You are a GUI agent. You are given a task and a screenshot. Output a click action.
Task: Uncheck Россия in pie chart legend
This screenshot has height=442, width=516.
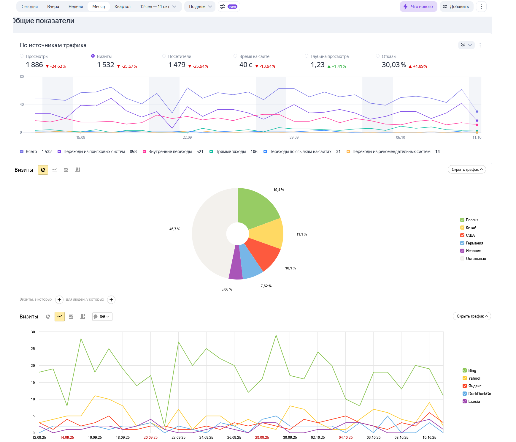[462, 220]
